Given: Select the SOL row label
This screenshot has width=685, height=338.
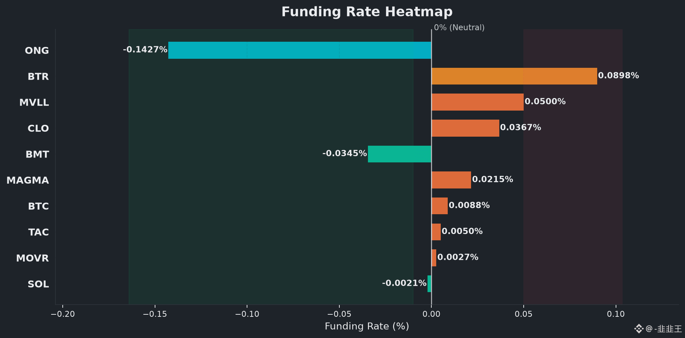Looking at the screenshot, I should (38, 284).
